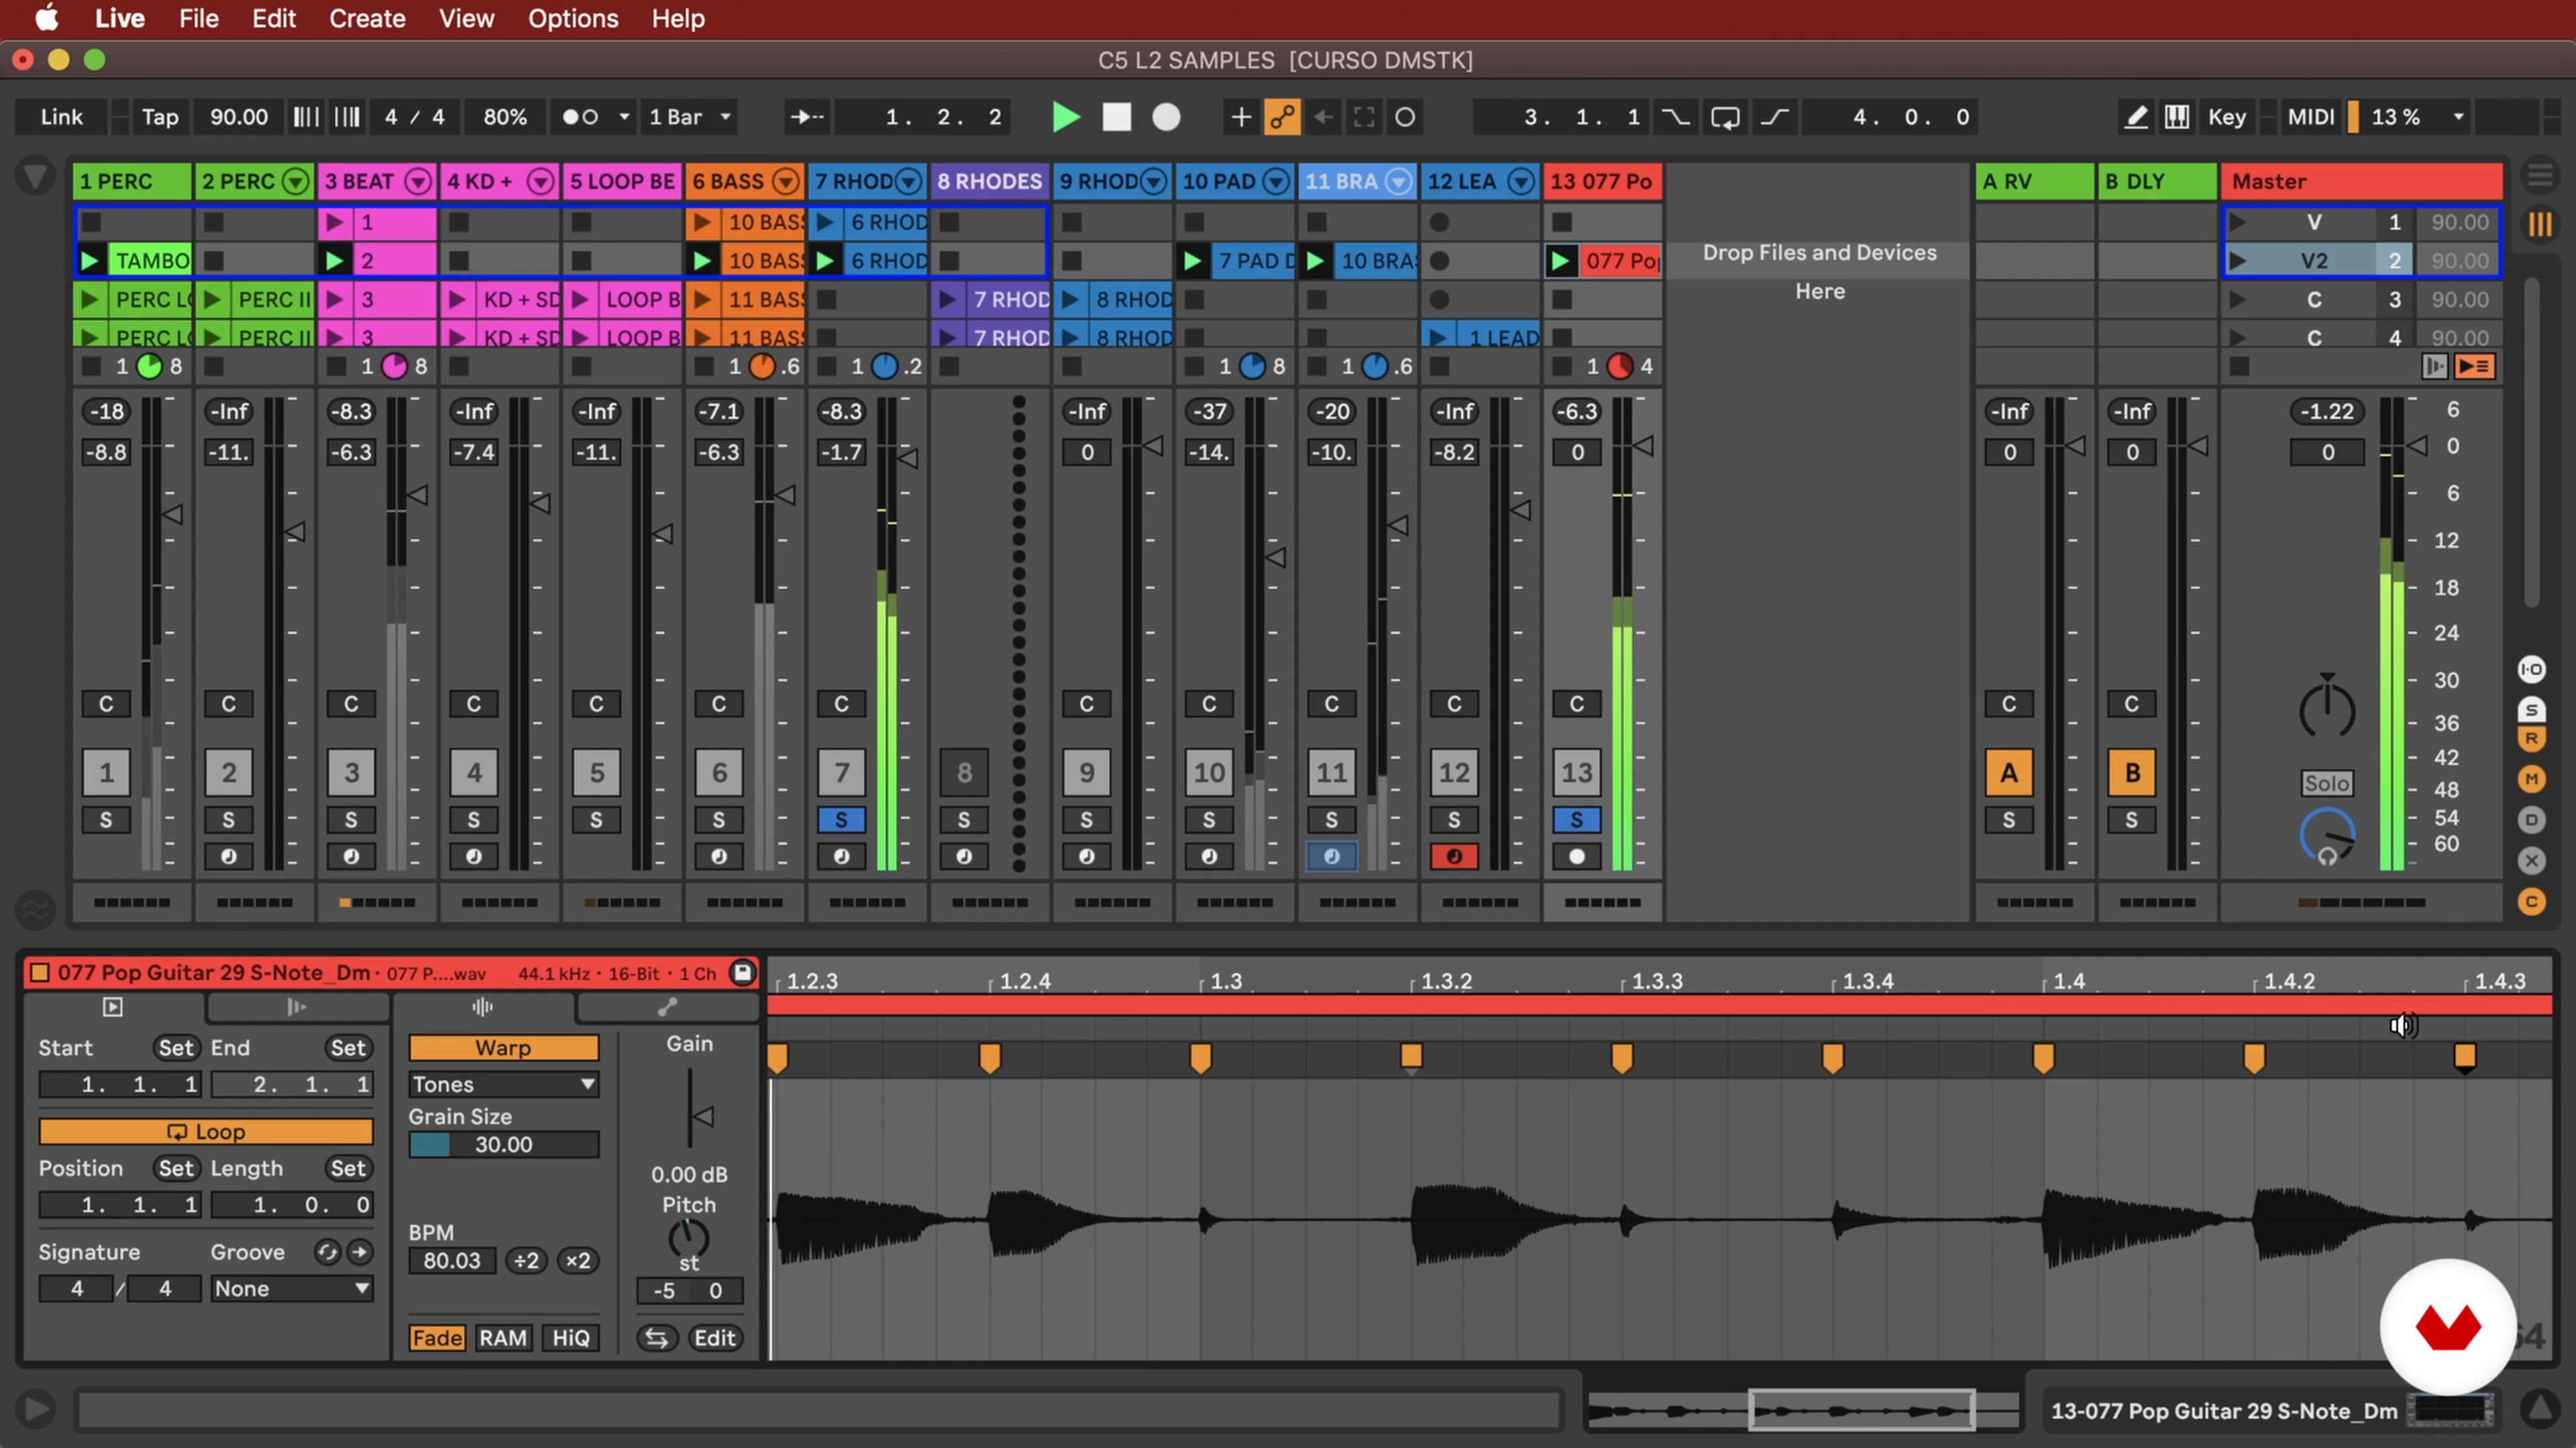Toggle the Returns section selector R

point(2531,739)
